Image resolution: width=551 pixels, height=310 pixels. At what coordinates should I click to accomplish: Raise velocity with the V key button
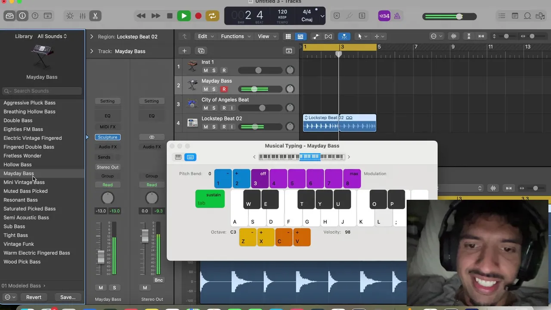(302, 237)
